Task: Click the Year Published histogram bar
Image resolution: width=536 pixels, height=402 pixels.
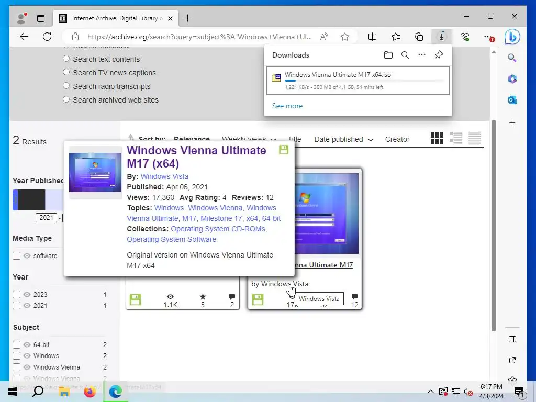Action: tap(31, 199)
